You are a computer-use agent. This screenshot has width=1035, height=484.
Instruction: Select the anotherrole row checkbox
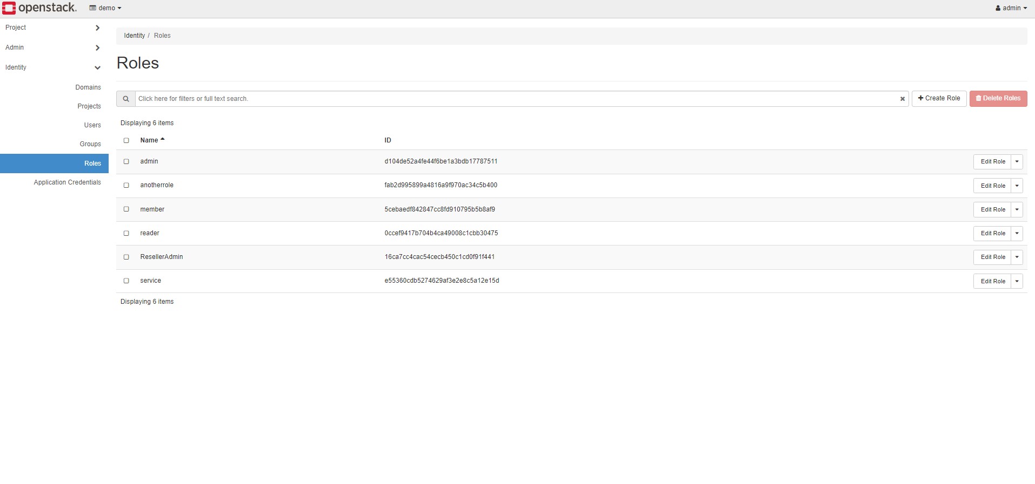tap(126, 185)
